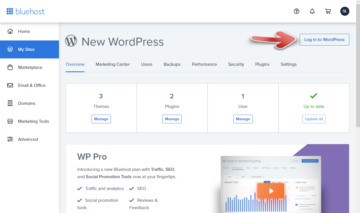Click the Home house icon in the sidebar
The image size is (360, 213).
(x=10, y=31)
